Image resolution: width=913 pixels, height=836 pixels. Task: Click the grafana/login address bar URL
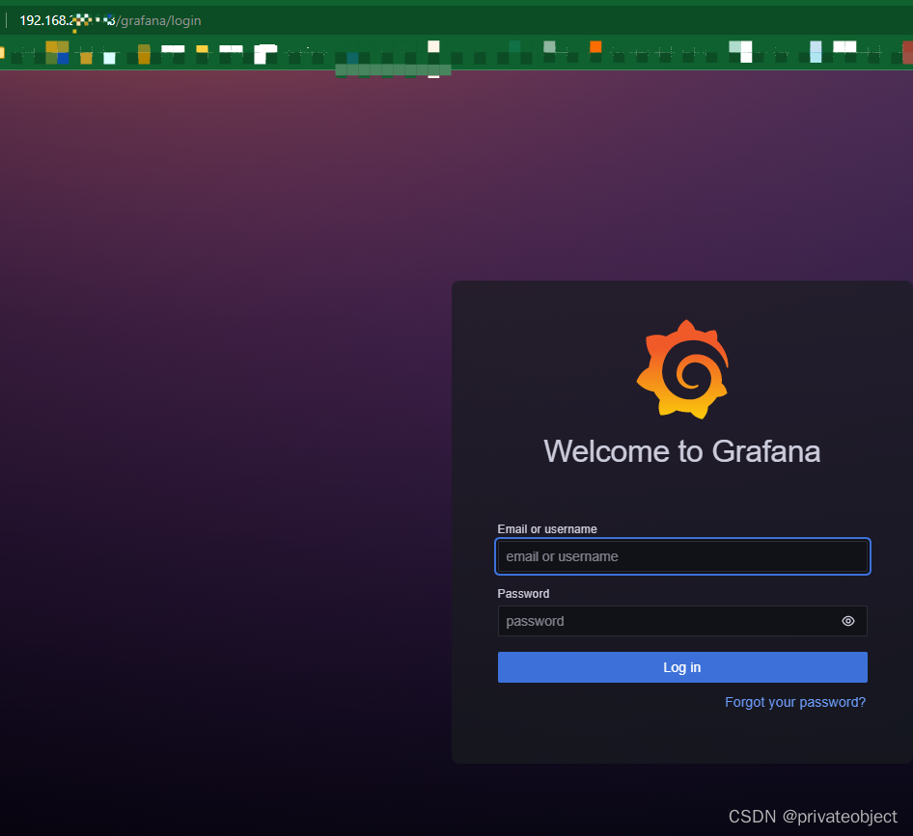click(x=111, y=20)
